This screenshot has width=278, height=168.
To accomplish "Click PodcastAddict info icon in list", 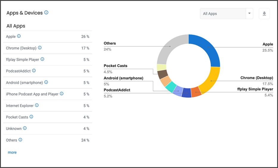I will point(34,71).
